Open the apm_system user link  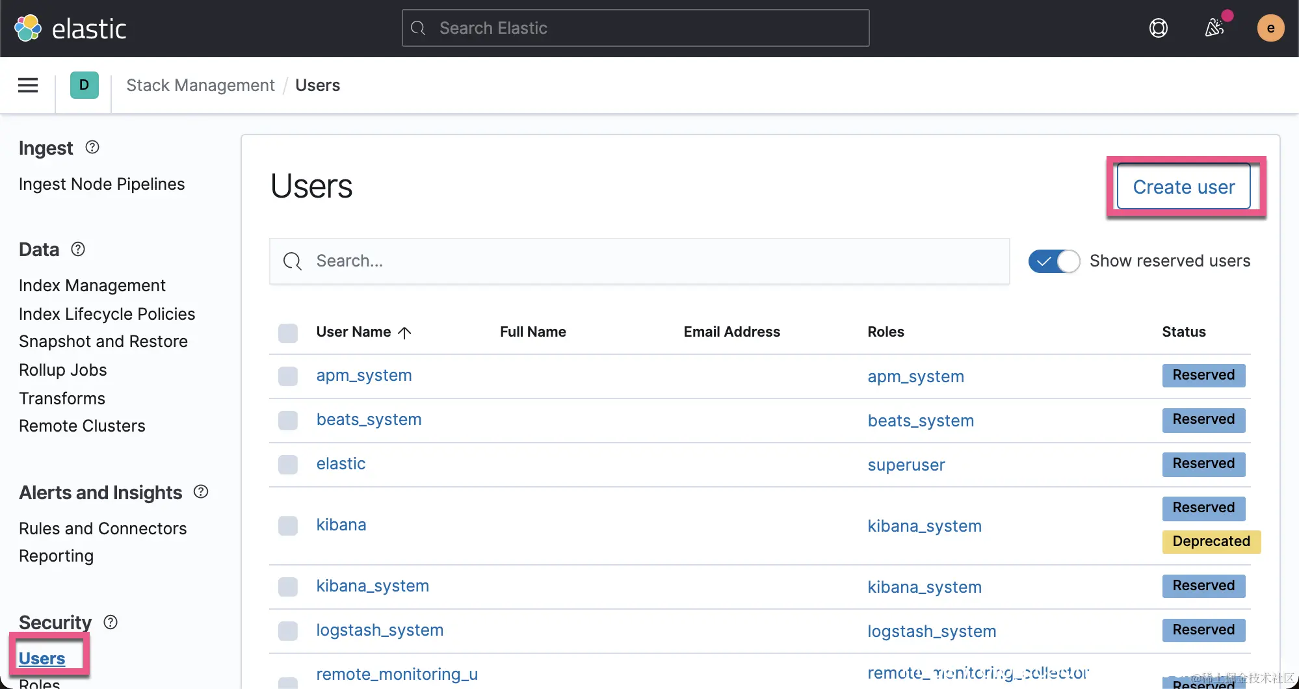(364, 375)
